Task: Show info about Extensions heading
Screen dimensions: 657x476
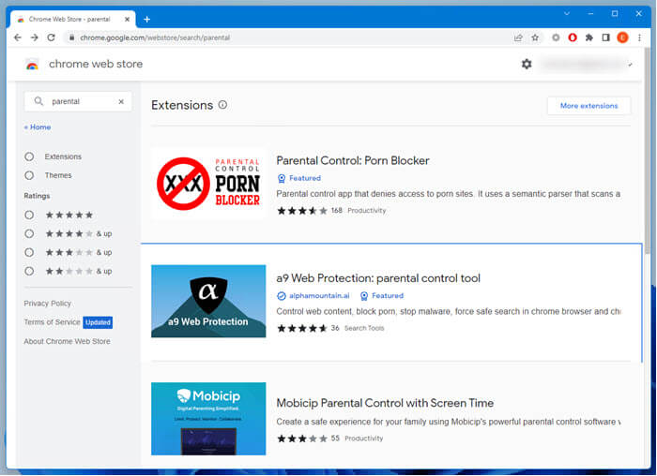Action: point(223,105)
